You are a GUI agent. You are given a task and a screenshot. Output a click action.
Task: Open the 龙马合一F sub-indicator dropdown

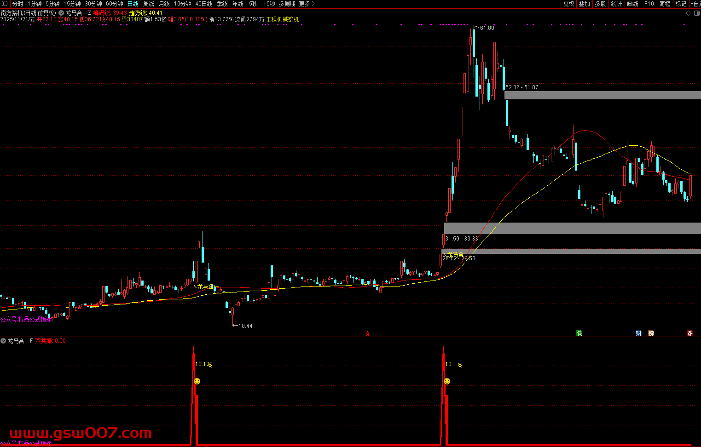[x=4, y=341]
